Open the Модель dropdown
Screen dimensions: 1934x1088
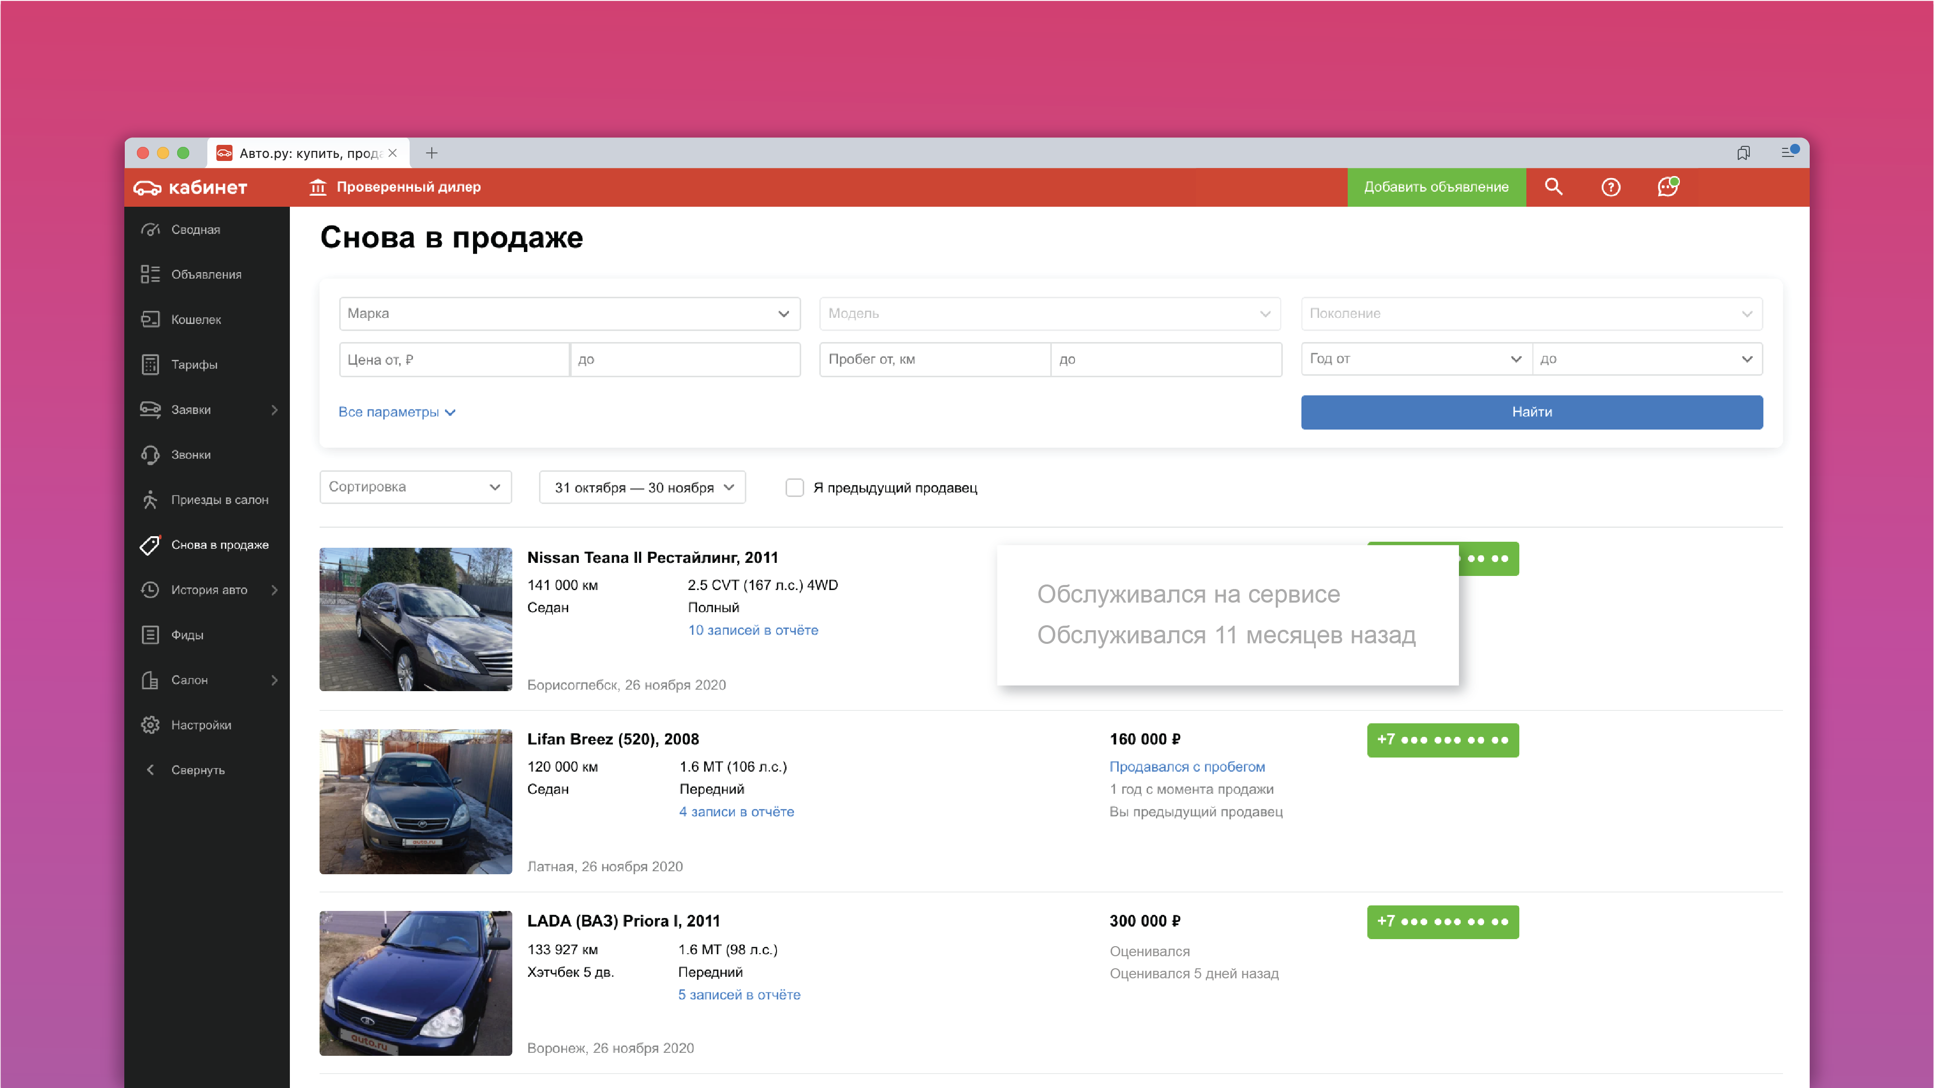(x=1050, y=314)
